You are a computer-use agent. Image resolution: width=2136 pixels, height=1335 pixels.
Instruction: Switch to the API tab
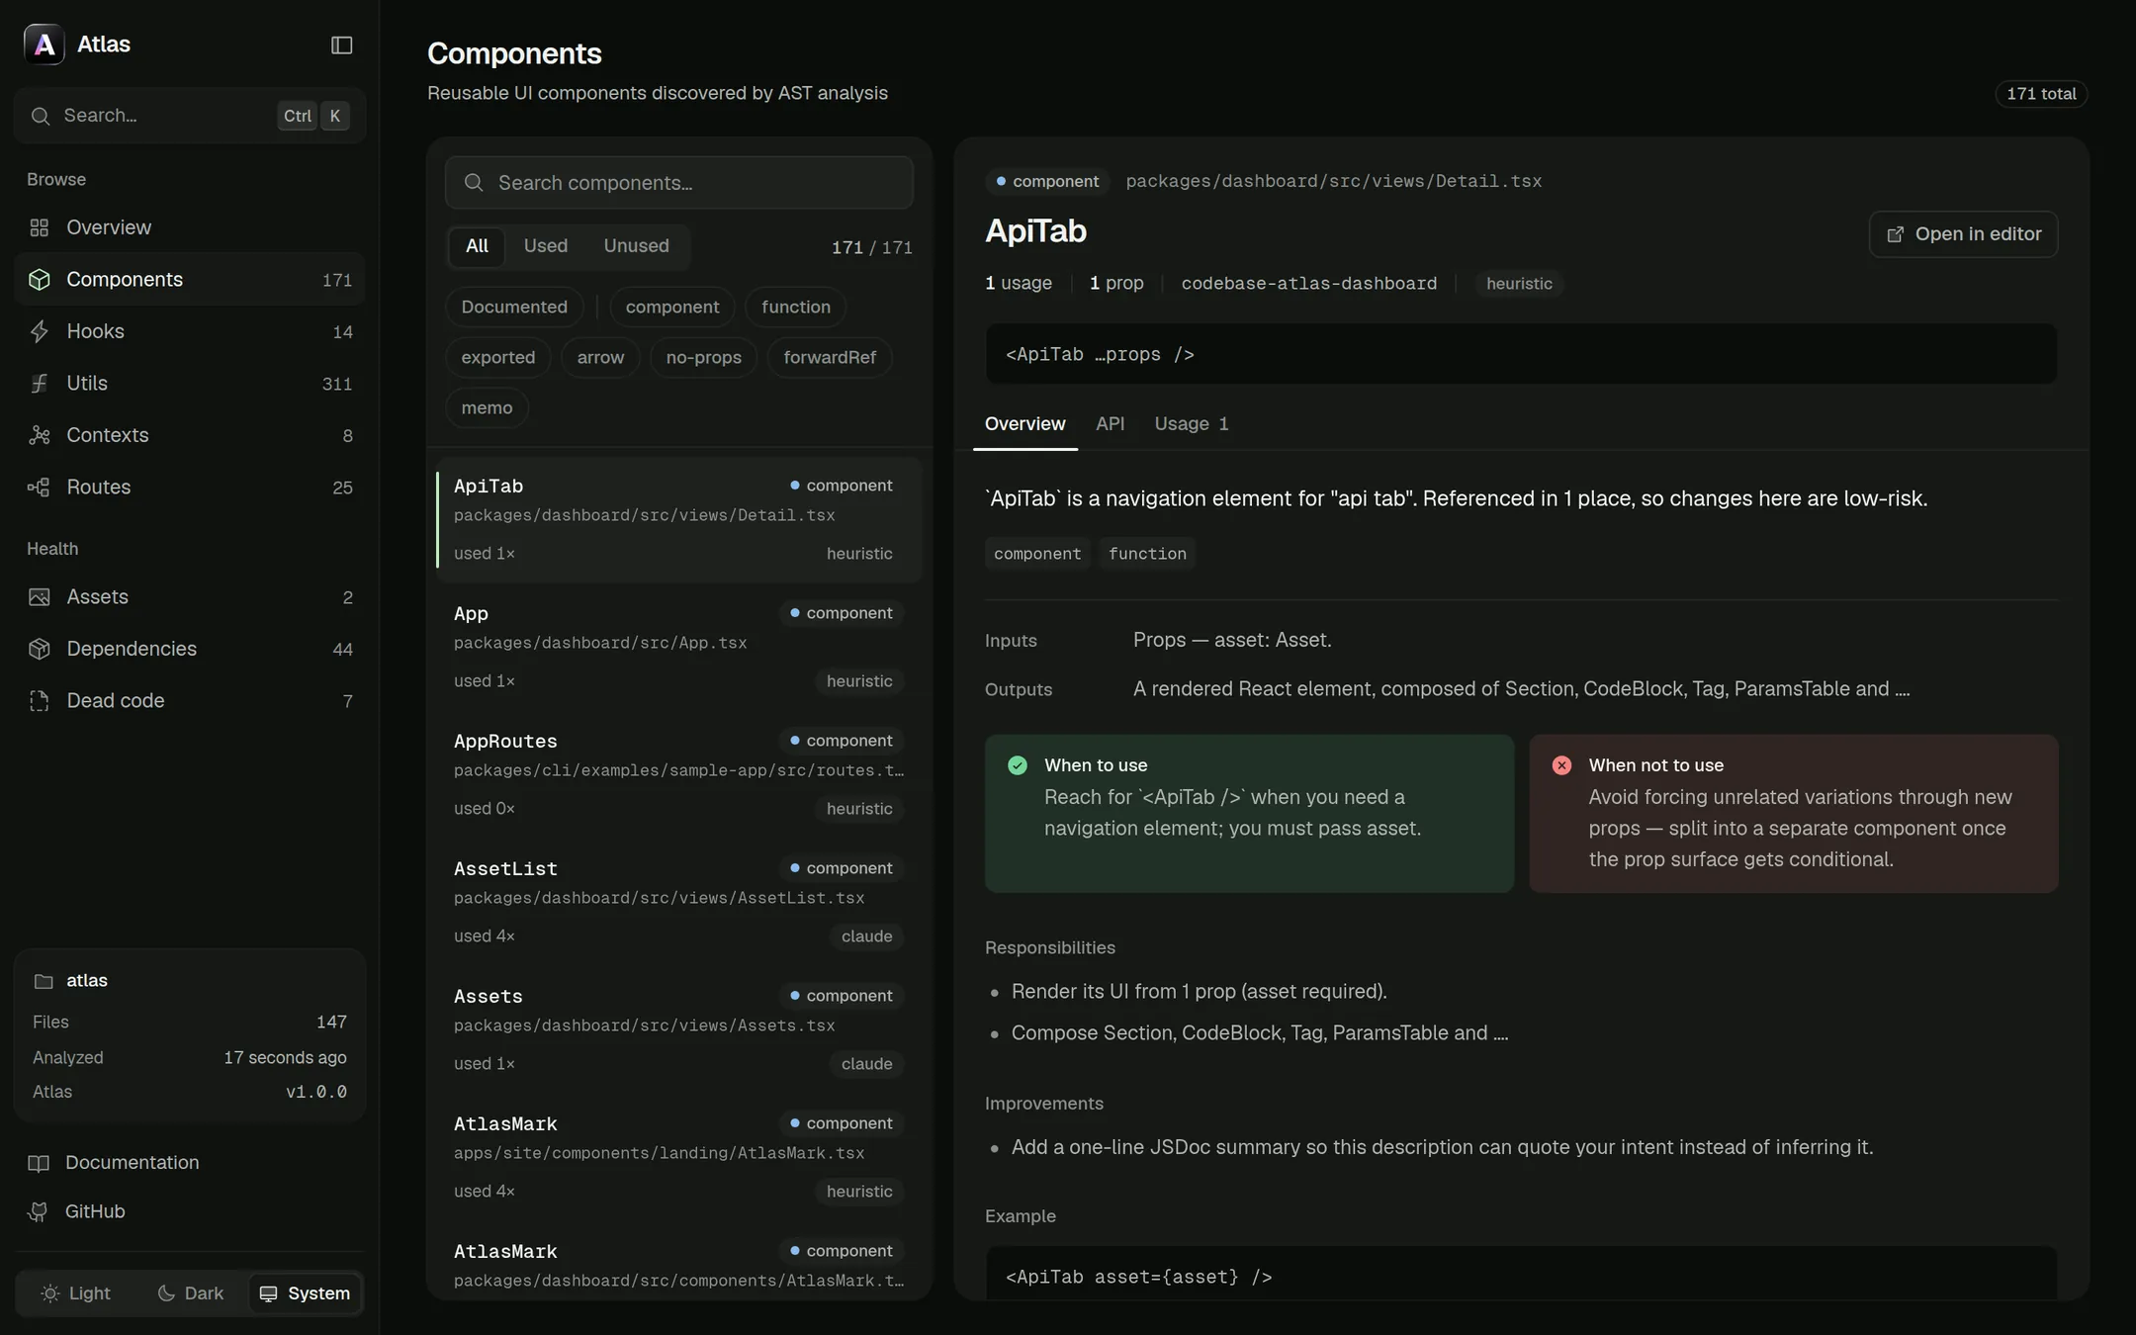(1110, 424)
